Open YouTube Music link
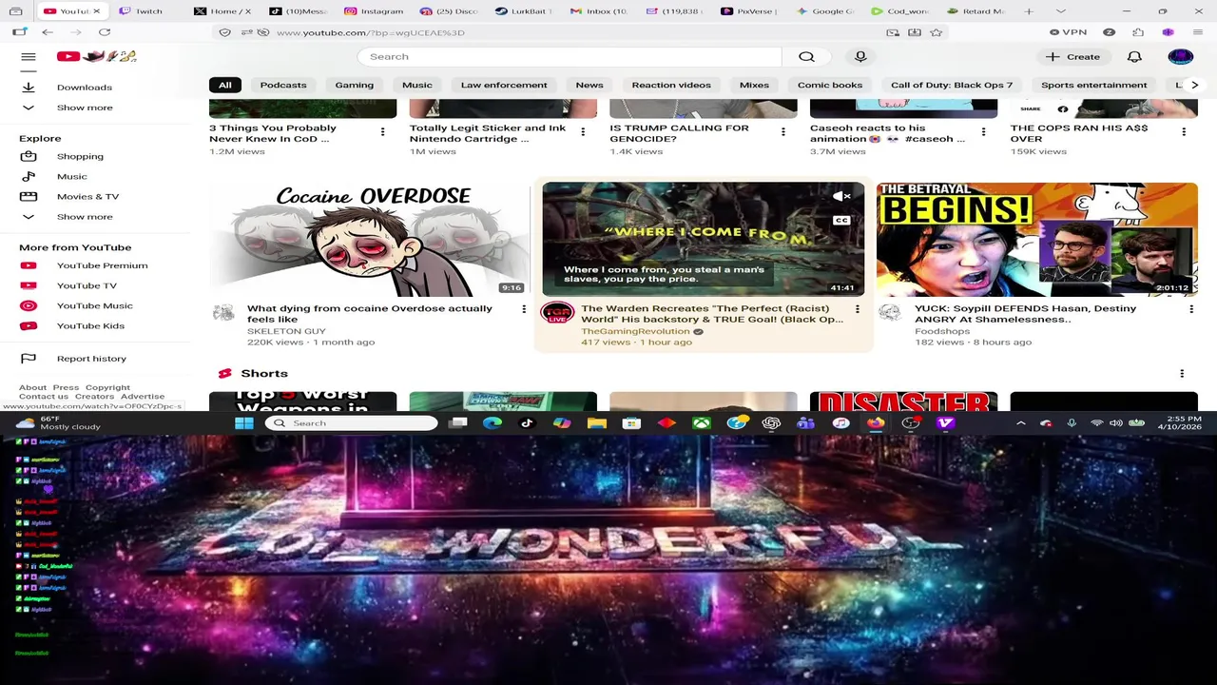 point(95,305)
